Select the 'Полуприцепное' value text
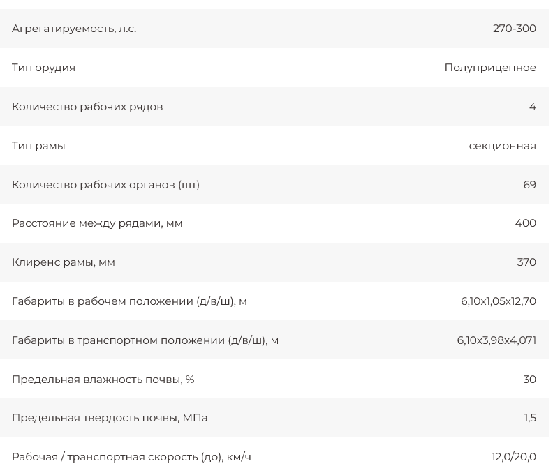The width and height of the screenshot is (553, 473). [490, 68]
